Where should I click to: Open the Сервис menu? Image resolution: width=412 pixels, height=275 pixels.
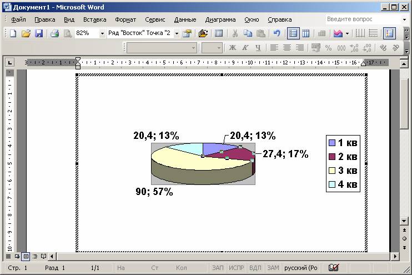[x=155, y=19]
